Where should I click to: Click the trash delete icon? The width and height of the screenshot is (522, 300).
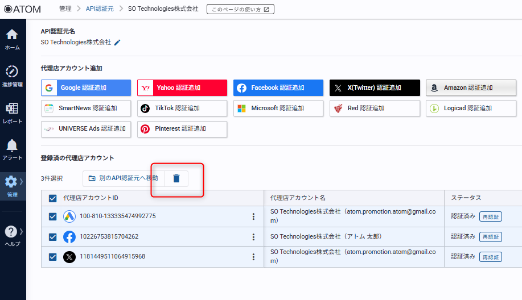pyautogui.click(x=176, y=178)
